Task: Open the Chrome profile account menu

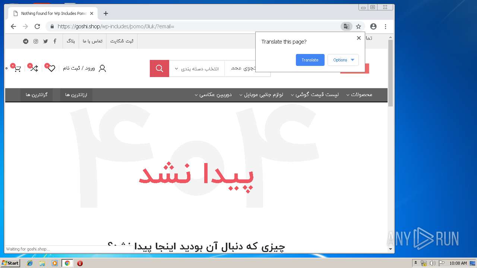Action: [373, 26]
